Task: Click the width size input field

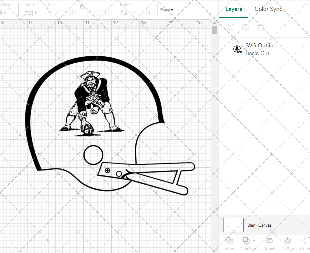Action: click(62, 12)
